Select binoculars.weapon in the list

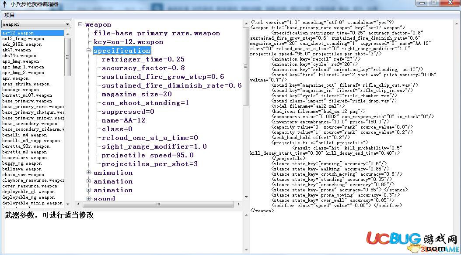(x=24, y=158)
